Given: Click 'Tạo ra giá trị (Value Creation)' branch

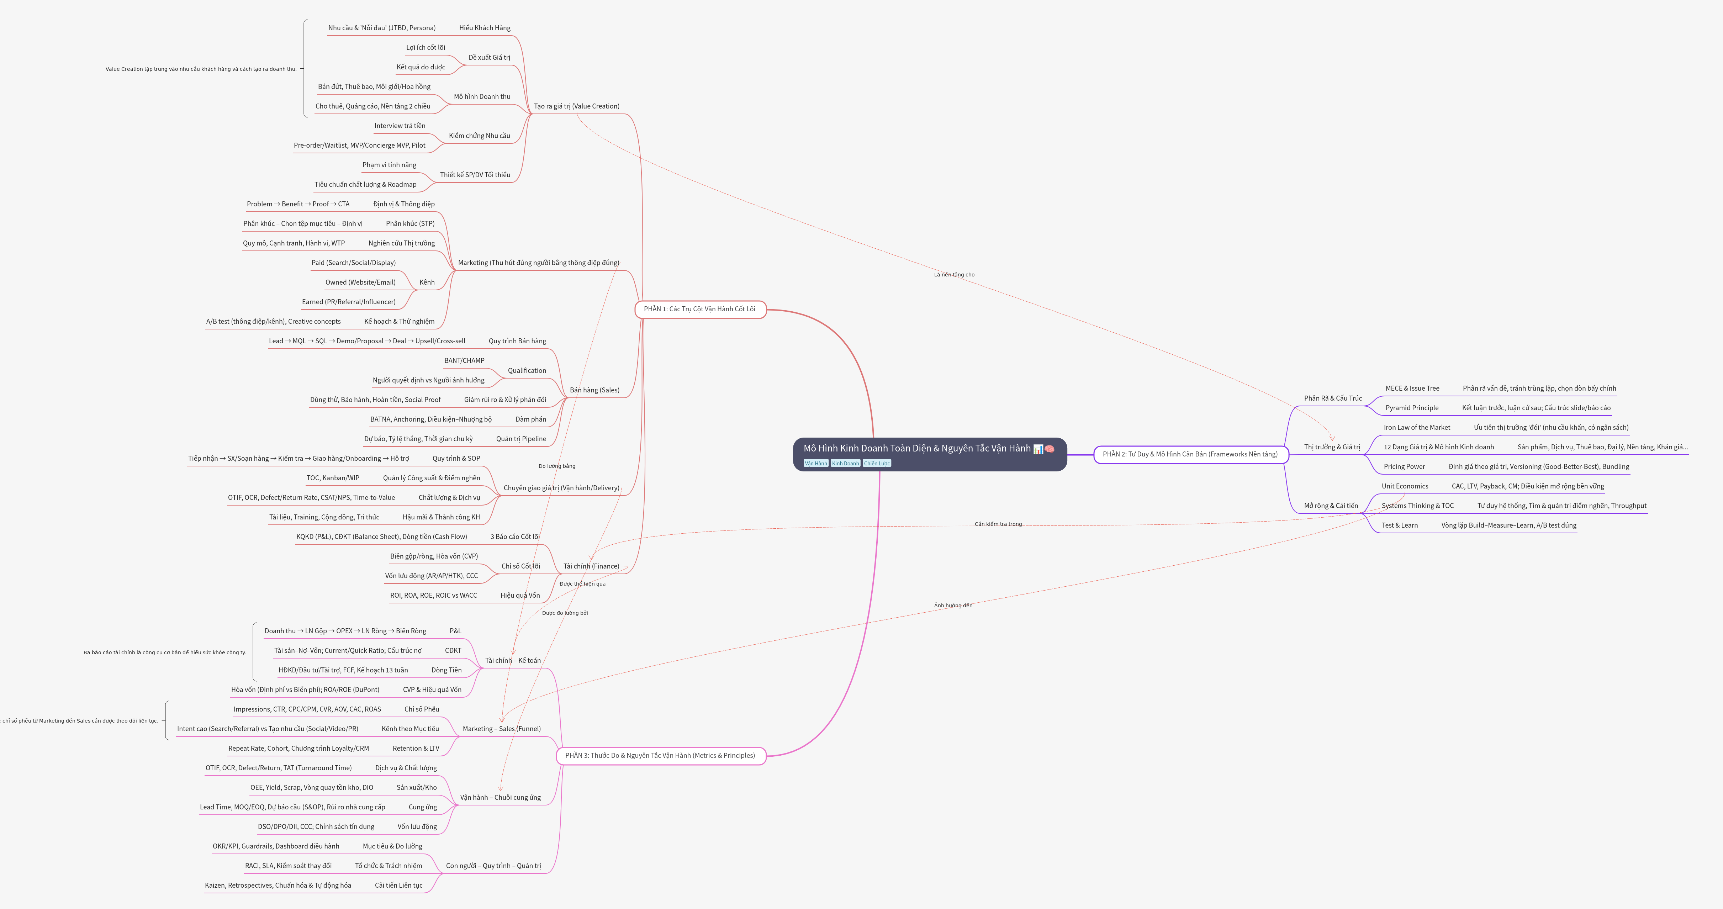Looking at the screenshot, I should click(576, 106).
